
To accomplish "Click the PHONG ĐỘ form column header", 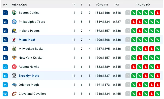I will coord(143,4).
